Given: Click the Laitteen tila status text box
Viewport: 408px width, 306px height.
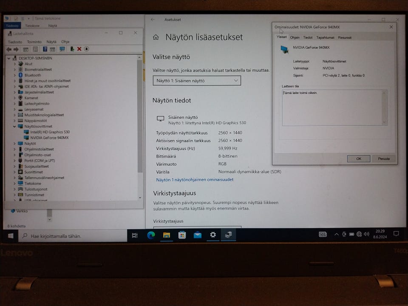Looking at the screenshot, I should click(x=334, y=108).
